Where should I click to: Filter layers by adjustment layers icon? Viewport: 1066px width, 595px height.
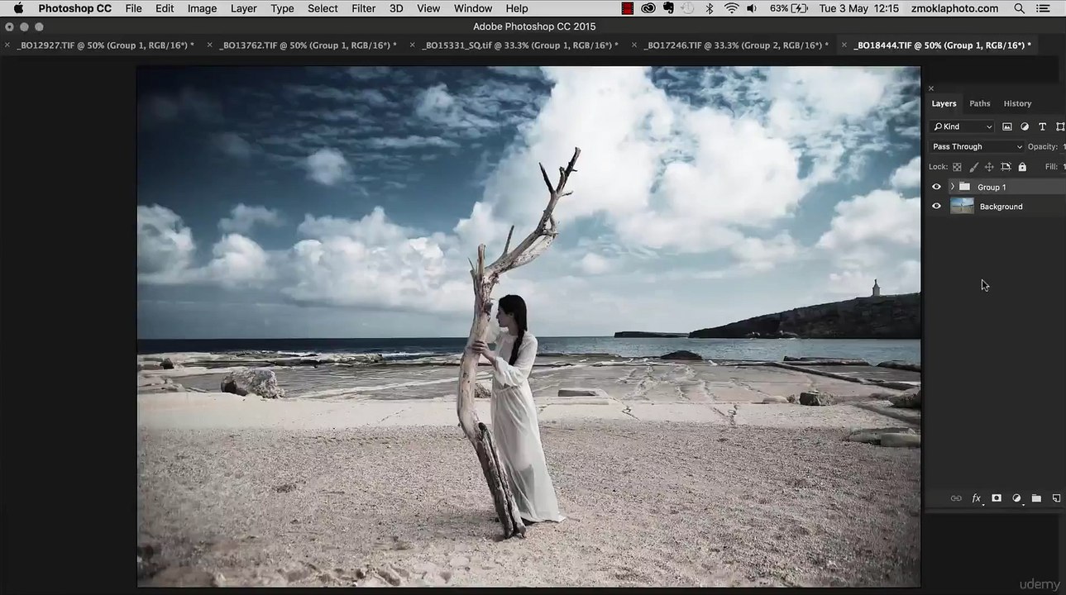(1025, 126)
